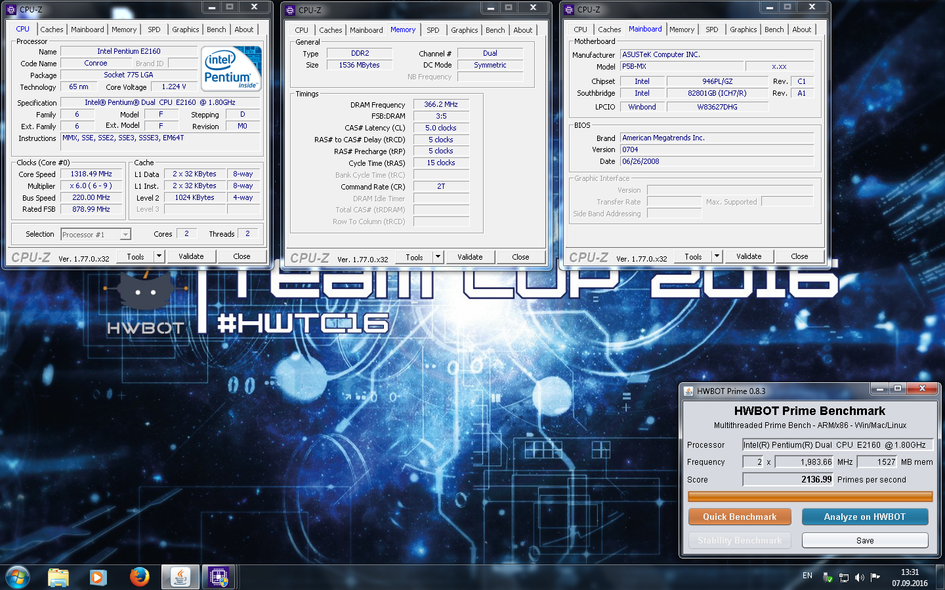Expand Tools dropdown arrow in Mainboard window

coord(717,256)
